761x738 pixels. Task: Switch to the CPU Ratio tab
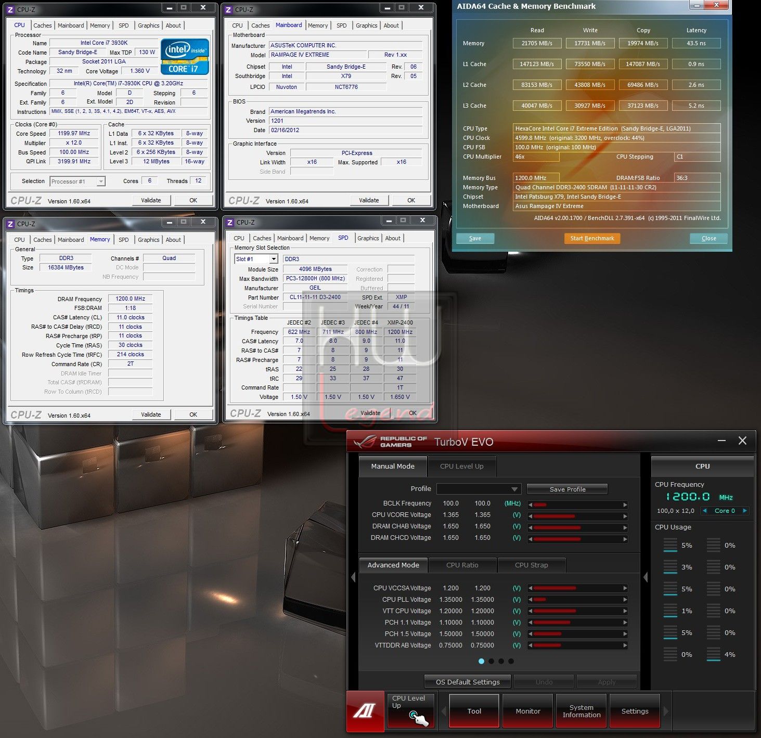(x=462, y=565)
